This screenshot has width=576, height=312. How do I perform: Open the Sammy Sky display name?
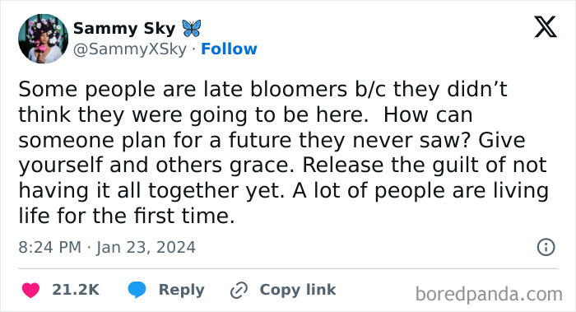(124, 28)
